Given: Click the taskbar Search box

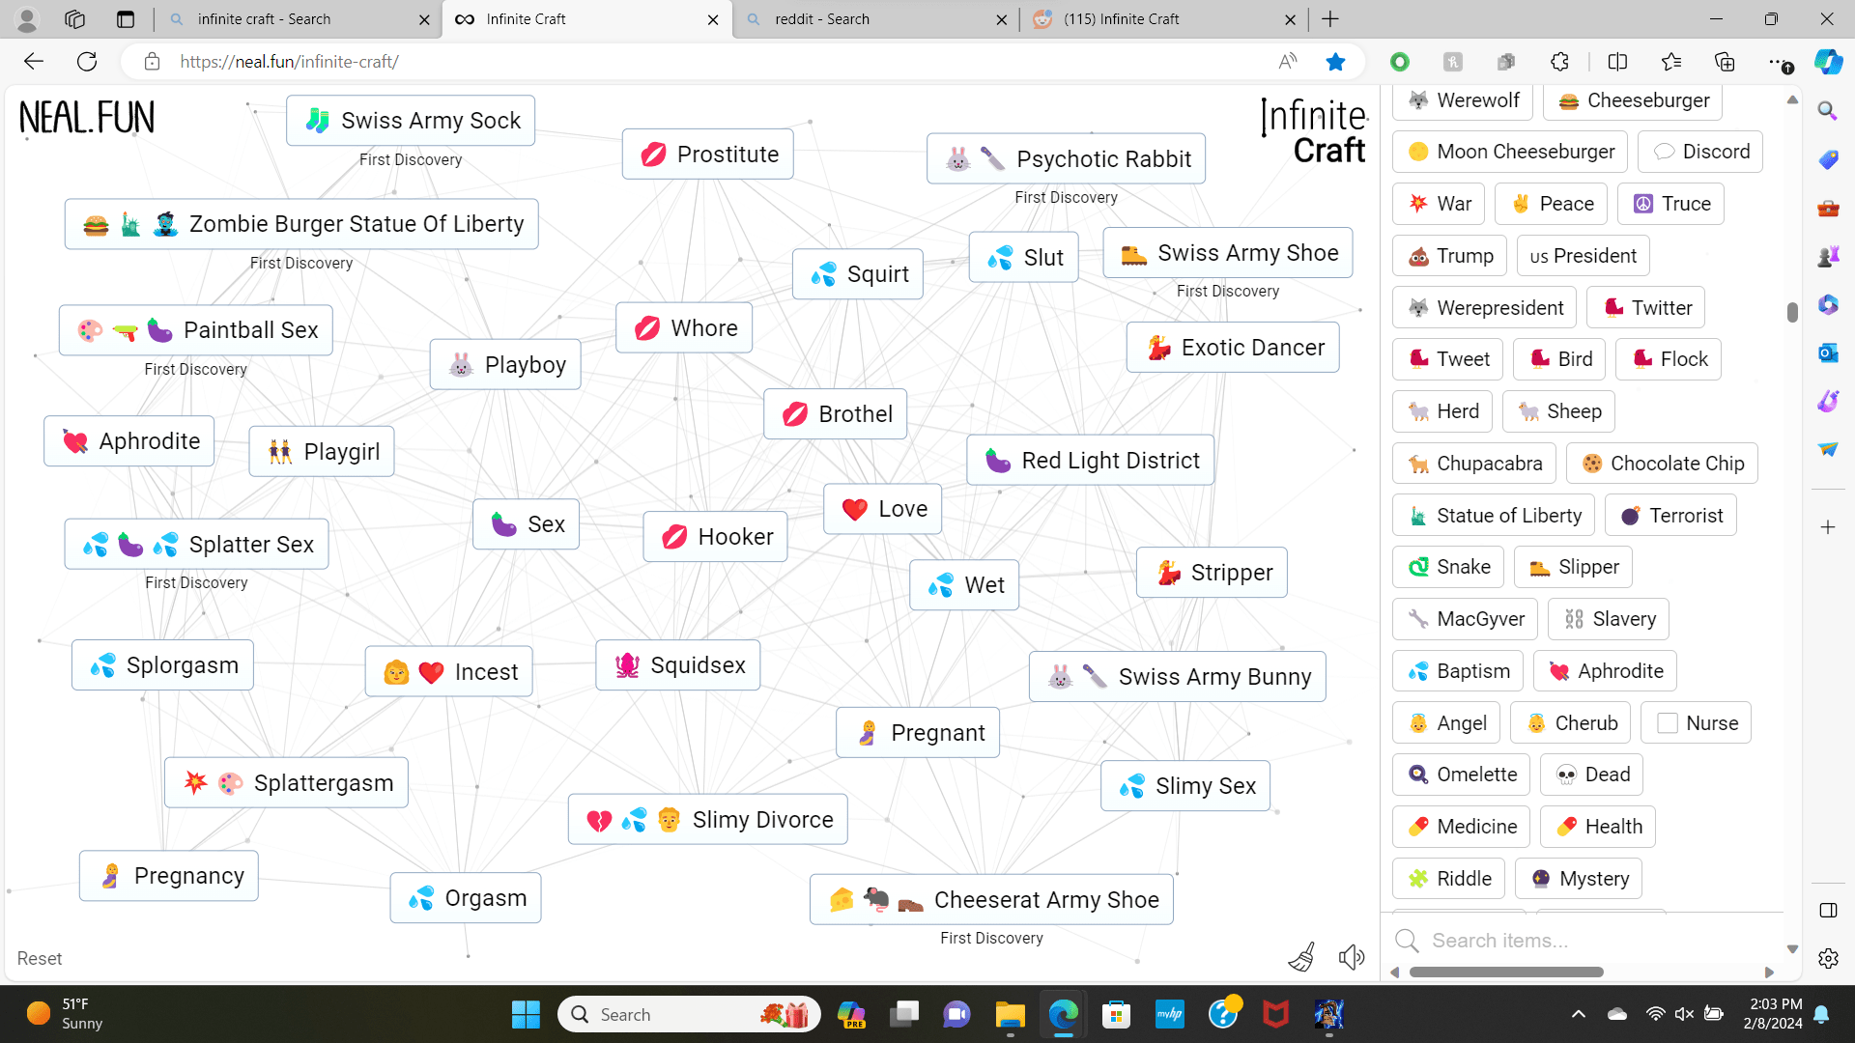Looking at the screenshot, I should coord(690,1014).
